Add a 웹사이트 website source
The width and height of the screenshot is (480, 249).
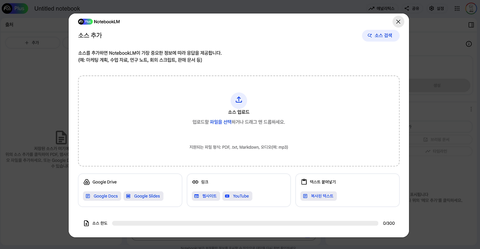click(205, 196)
